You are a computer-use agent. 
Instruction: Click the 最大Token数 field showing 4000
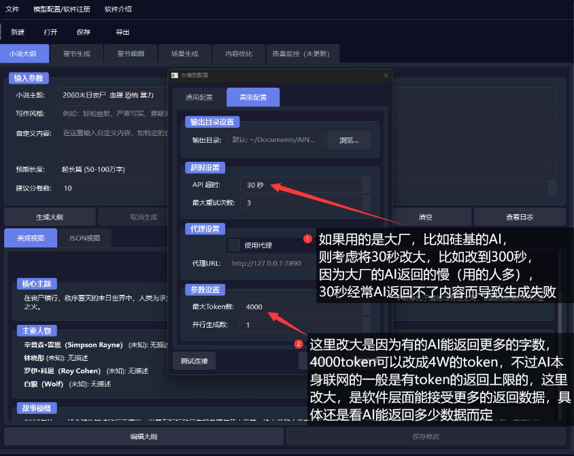(305, 306)
